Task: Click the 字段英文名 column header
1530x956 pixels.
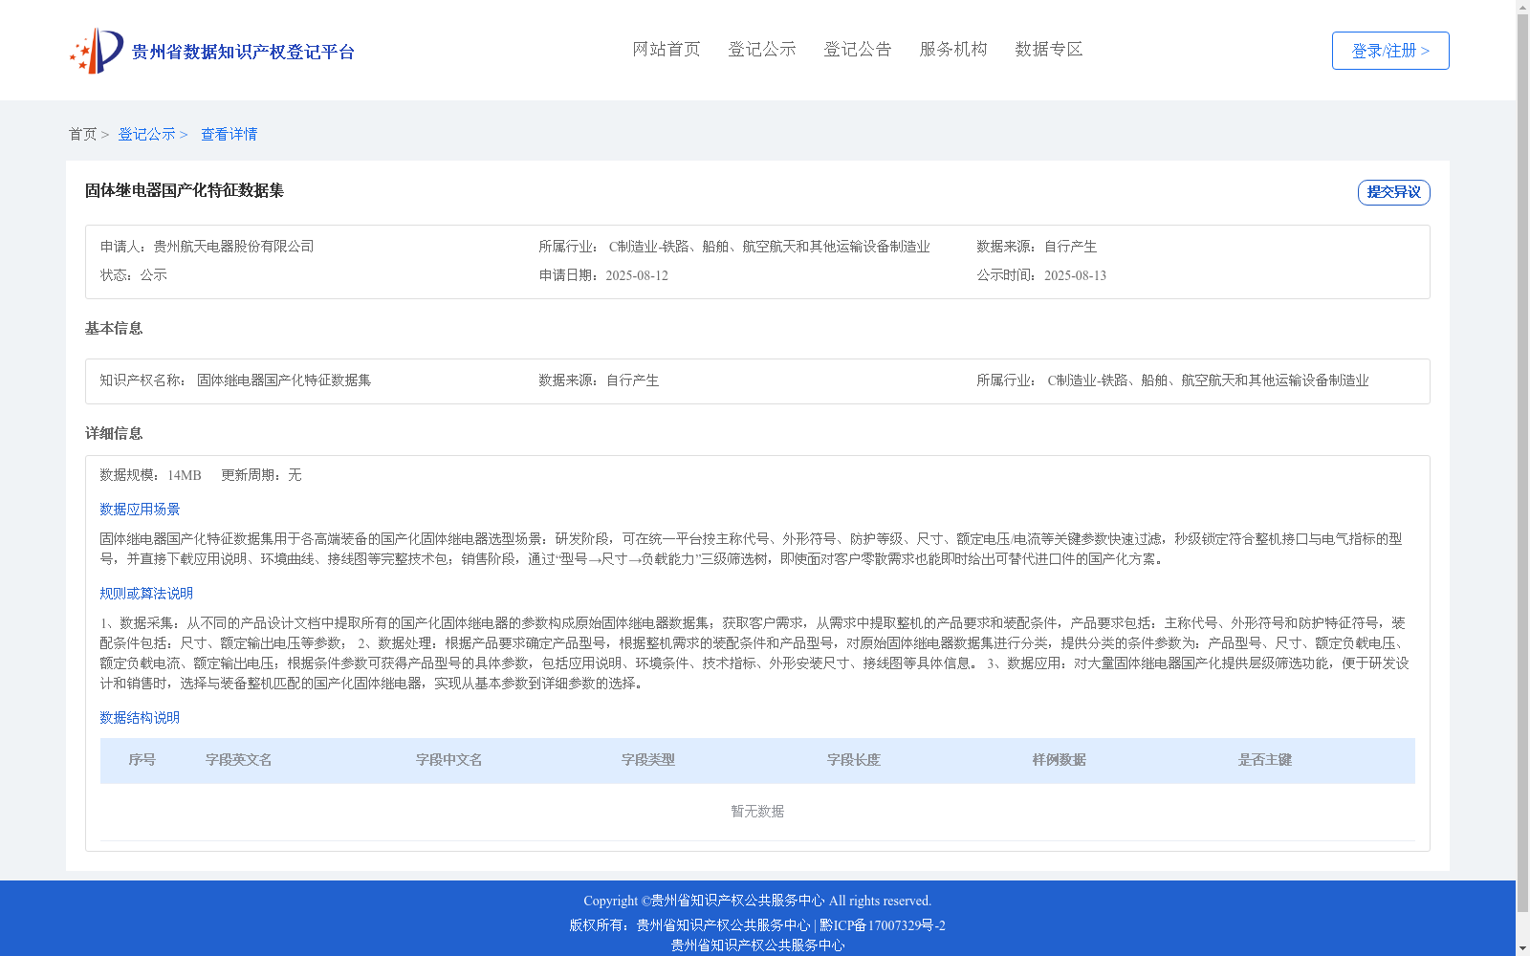Action: [239, 760]
